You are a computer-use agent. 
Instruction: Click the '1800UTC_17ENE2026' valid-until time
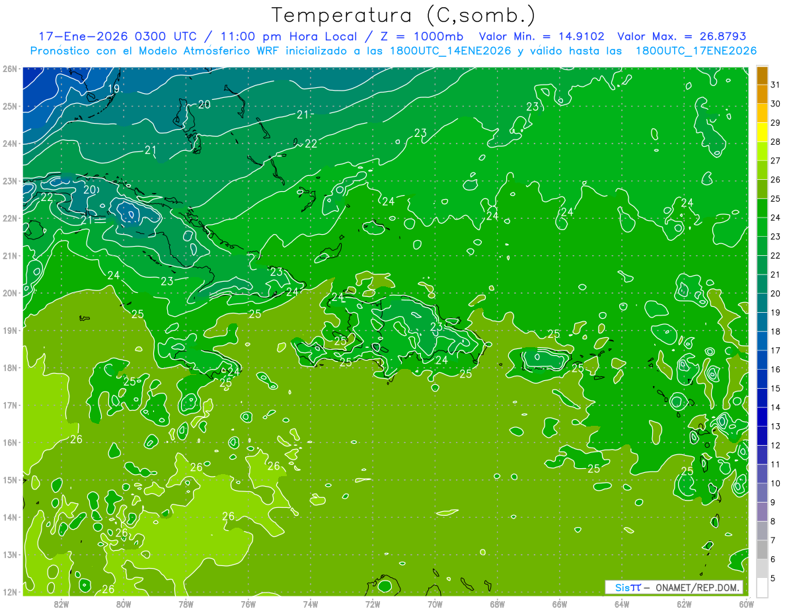(696, 50)
